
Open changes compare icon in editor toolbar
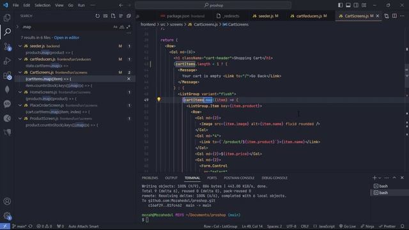tap(387, 16)
